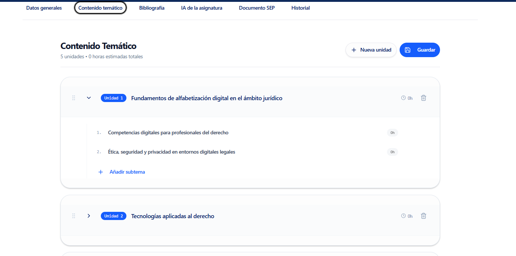Image resolution: width=516 pixels, height=256 pixels.
Task: Click the 0h badge for Ética subtema
Action: coord(392,152)
